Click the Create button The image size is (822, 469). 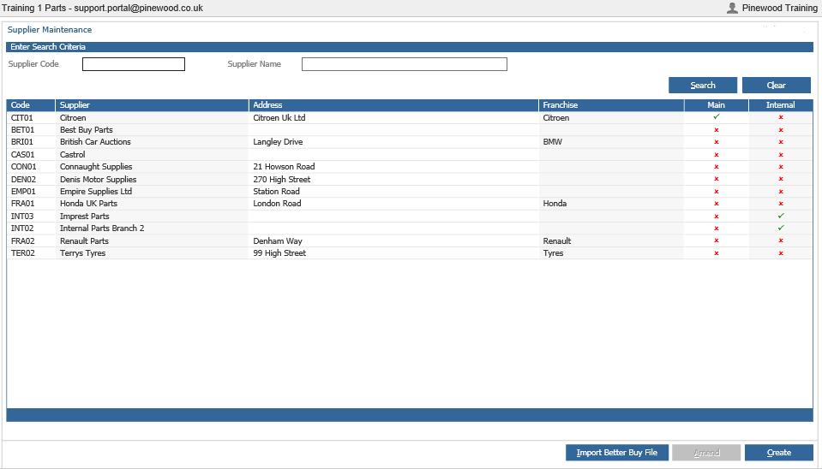coord(778,453)
